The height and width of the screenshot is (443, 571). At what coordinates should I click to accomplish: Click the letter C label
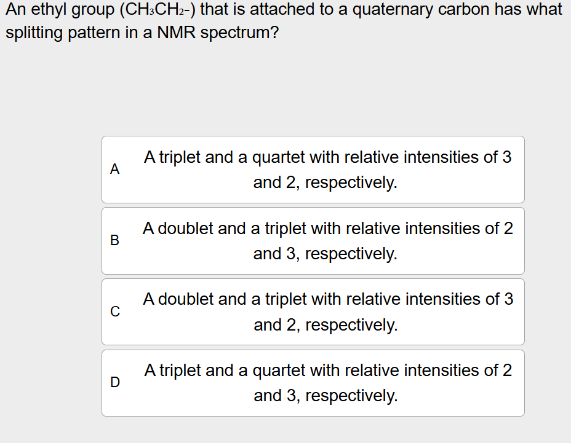pos(114,312)
